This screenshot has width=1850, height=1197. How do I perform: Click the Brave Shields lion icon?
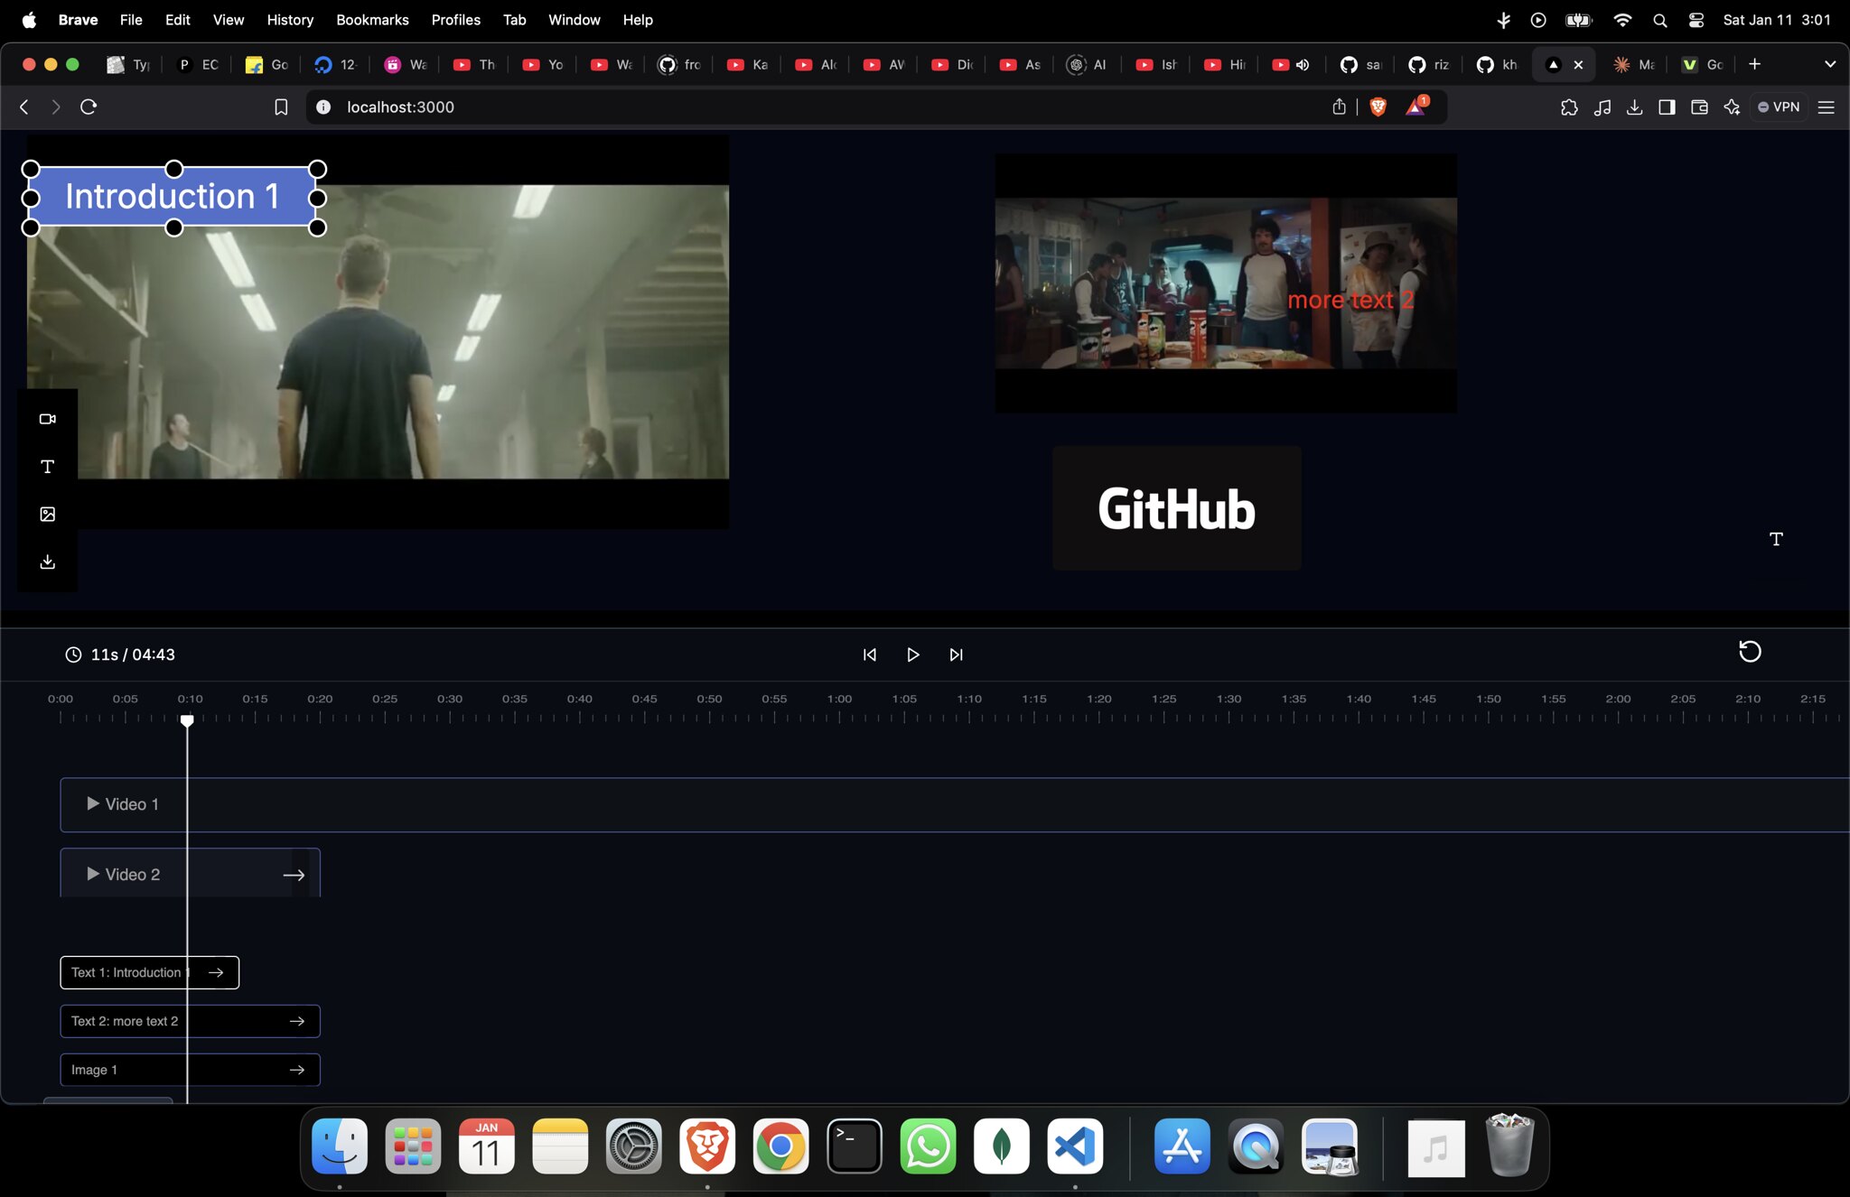click(1378, 107)
